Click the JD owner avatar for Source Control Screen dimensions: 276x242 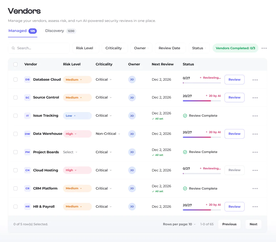click(x=132, y=98)
